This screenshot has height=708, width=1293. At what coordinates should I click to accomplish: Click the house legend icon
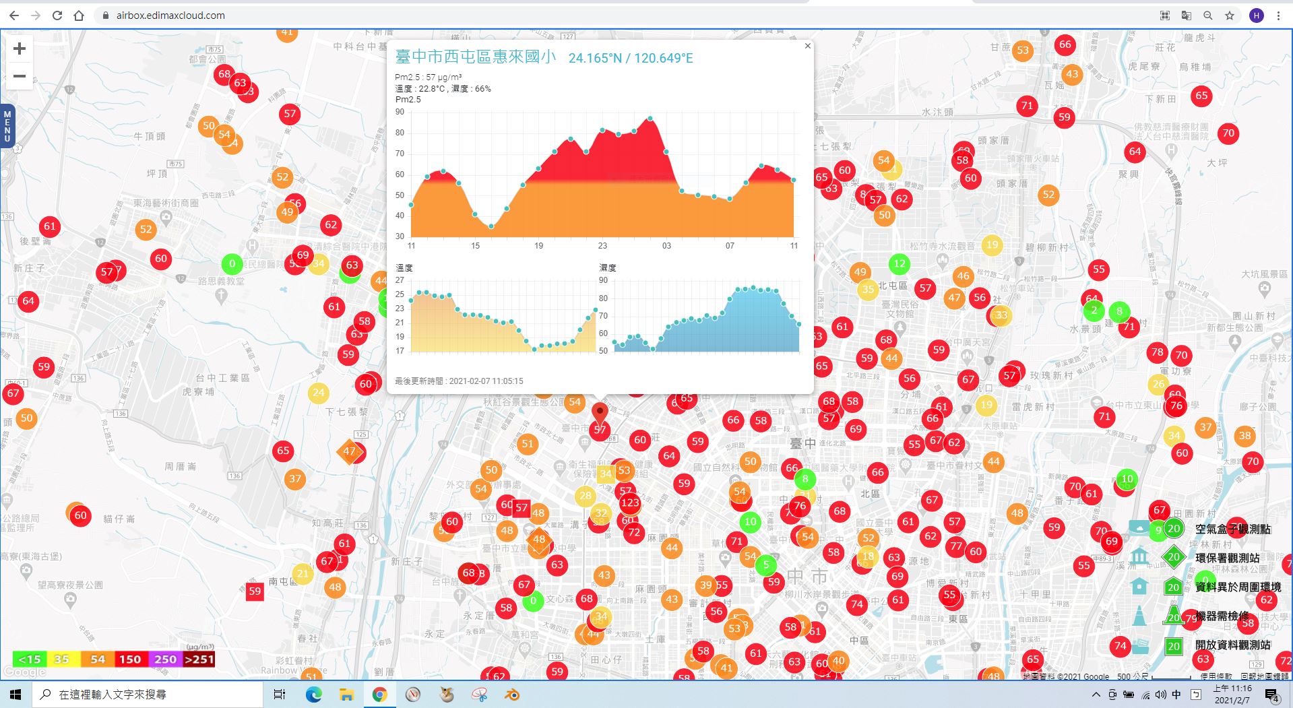coord(1139,586)
